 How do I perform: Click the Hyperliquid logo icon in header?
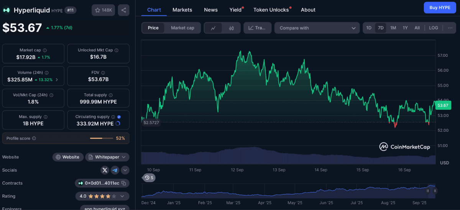7,10
